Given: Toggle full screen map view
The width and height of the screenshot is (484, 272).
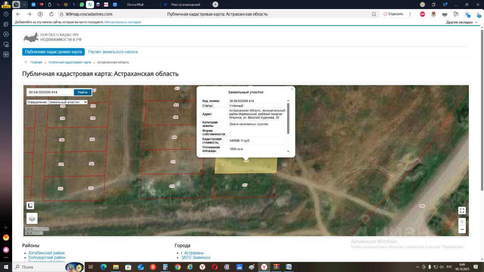Looking at the screenshot, I should (462, 210).
